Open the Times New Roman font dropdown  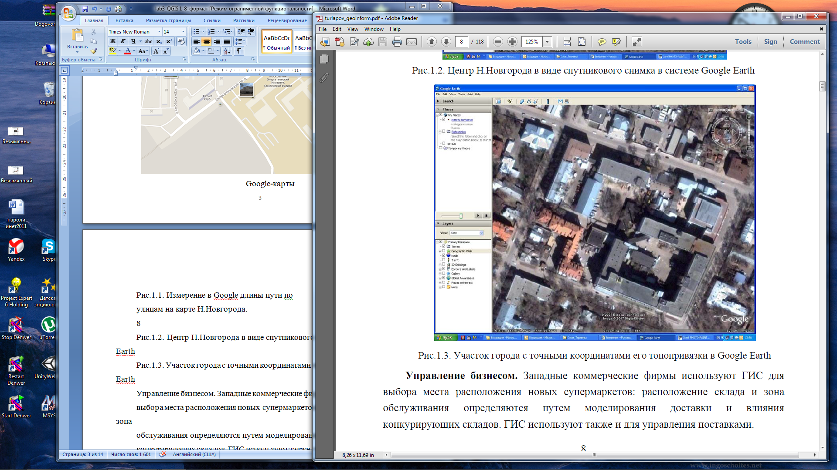[x=159, y=32]
